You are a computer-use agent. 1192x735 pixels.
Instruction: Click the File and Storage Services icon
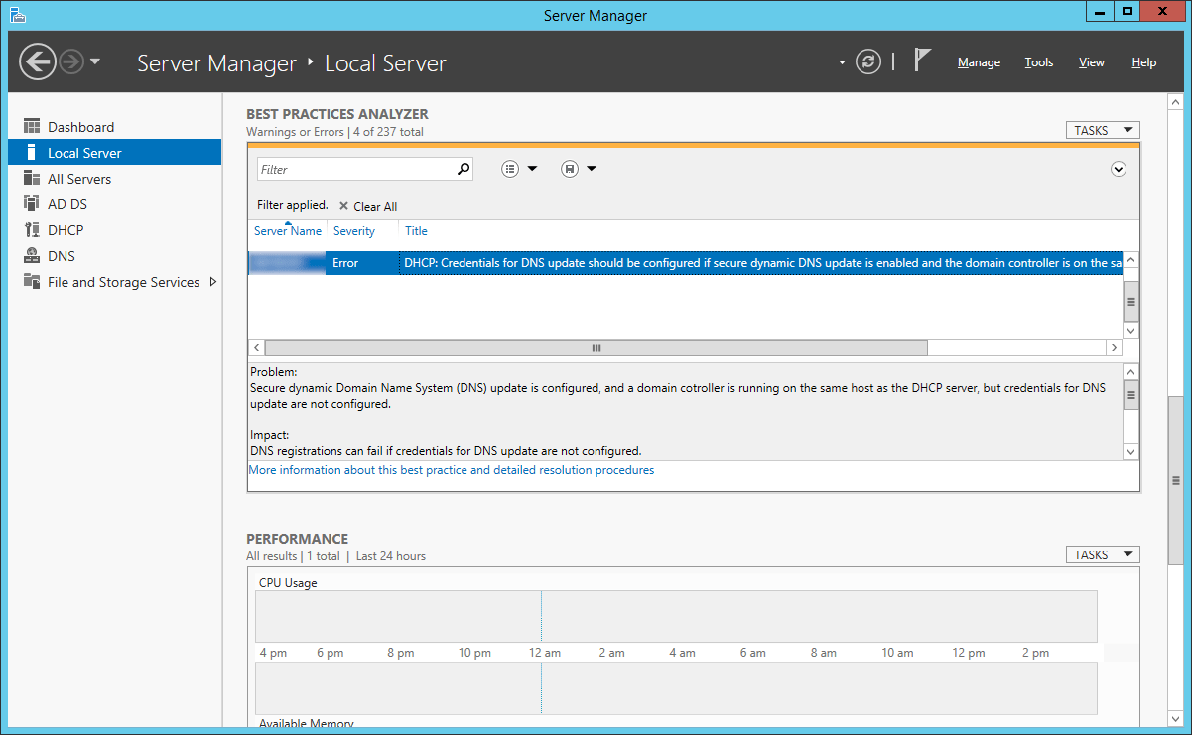(x=31, y=282)
